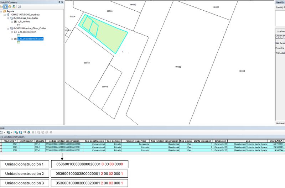Click the PS3-1 etiqueta cell
Image resolution: width=285 pixels, height=188 pixels.
(x=40, y=150)
